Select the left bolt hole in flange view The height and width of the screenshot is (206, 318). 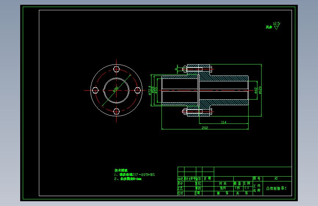(x=95, y=91)
